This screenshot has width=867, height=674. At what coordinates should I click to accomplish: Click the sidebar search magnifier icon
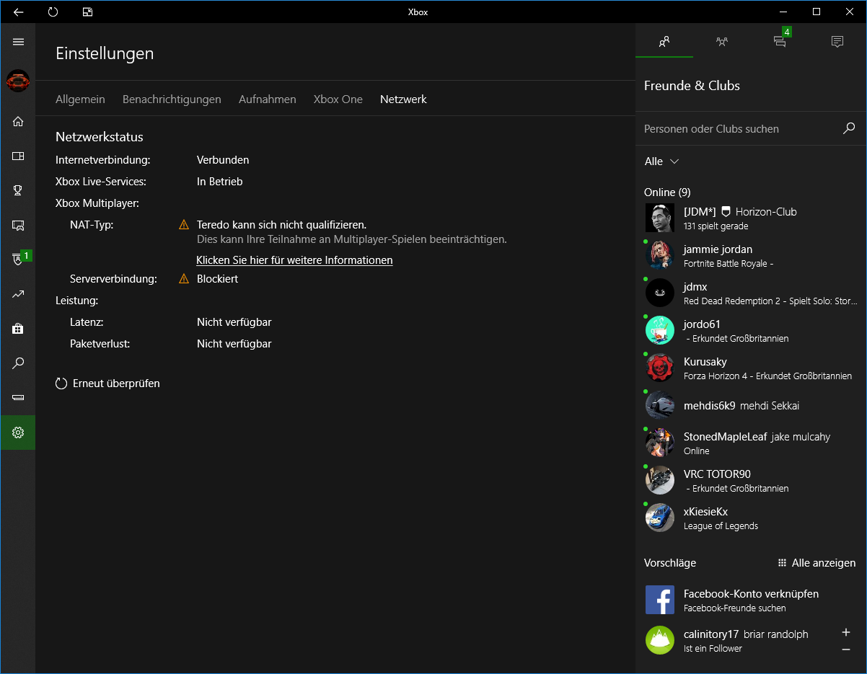point(18,363)
